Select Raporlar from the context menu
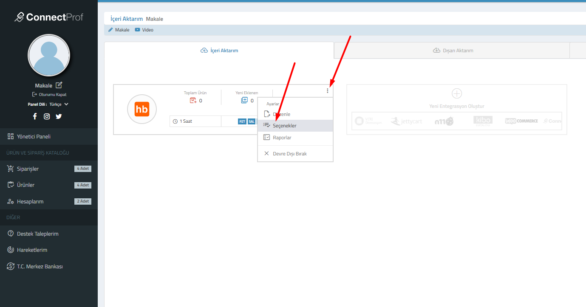The width and height of the screenshot is (586, 307). (282, 138)
